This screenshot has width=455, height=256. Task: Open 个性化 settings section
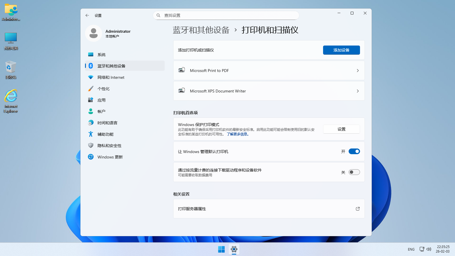(125, 88)
